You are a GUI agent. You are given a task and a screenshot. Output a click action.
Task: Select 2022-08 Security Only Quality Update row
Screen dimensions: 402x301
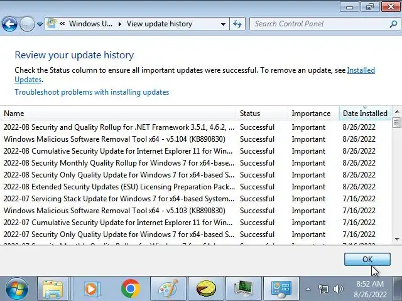(x=195, y=175)
